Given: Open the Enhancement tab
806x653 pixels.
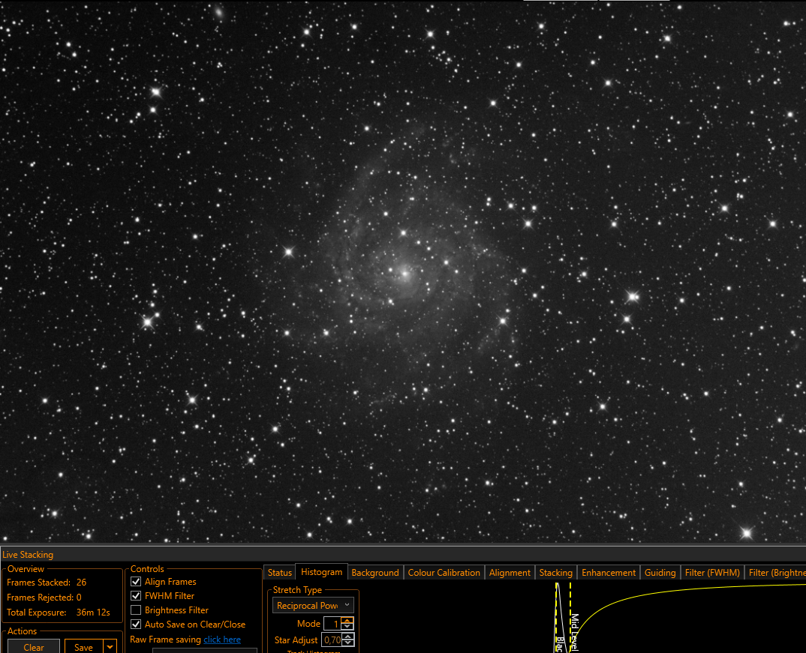Looking at the screenshot, I should click(x=609, y=572).
